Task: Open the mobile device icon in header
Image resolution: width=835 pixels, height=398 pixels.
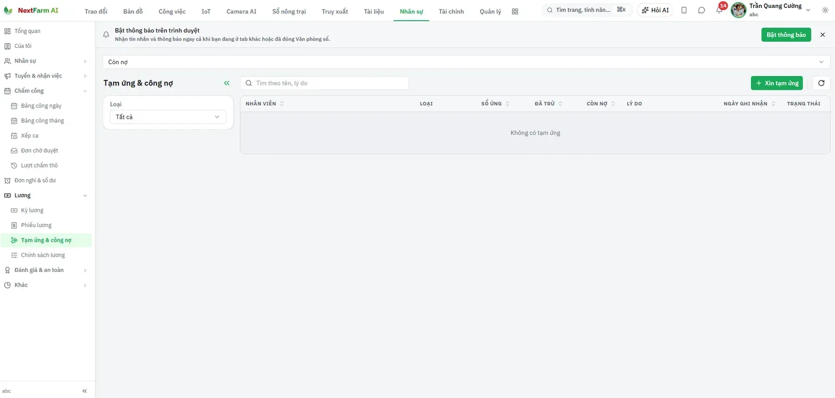Action: click(684, 10)
